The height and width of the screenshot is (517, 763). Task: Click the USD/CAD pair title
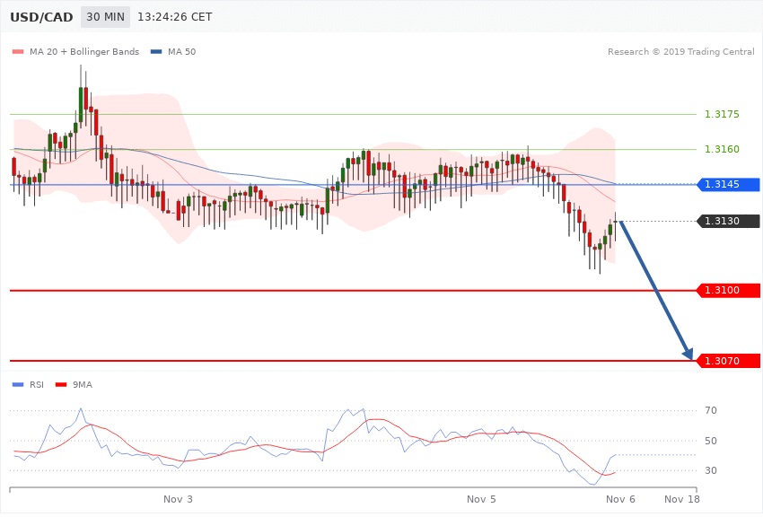pyautogui.click(x=40, y=17)
